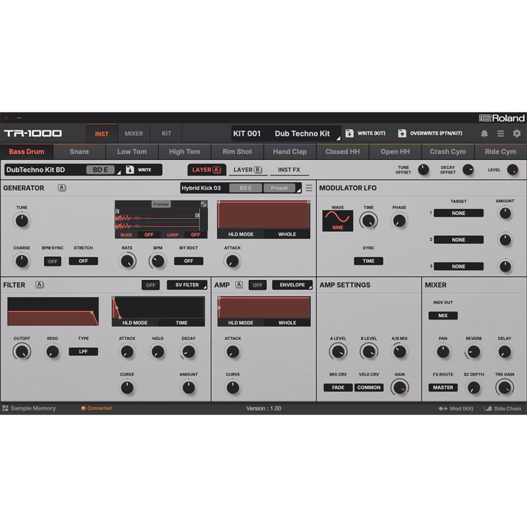Click the filter CUTOFF knob
Image resolution: width=527 pixels, height=527 pixels.
[x=22, y=352]
